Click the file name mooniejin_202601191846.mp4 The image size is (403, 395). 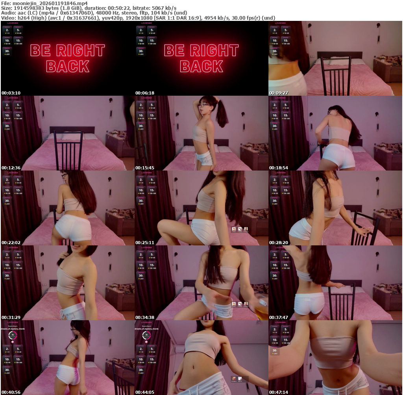pos(50,3)
